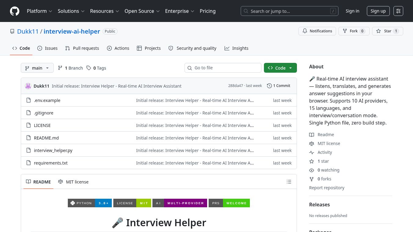Click the PRs Welcome badge

click(x=229, y=203)
